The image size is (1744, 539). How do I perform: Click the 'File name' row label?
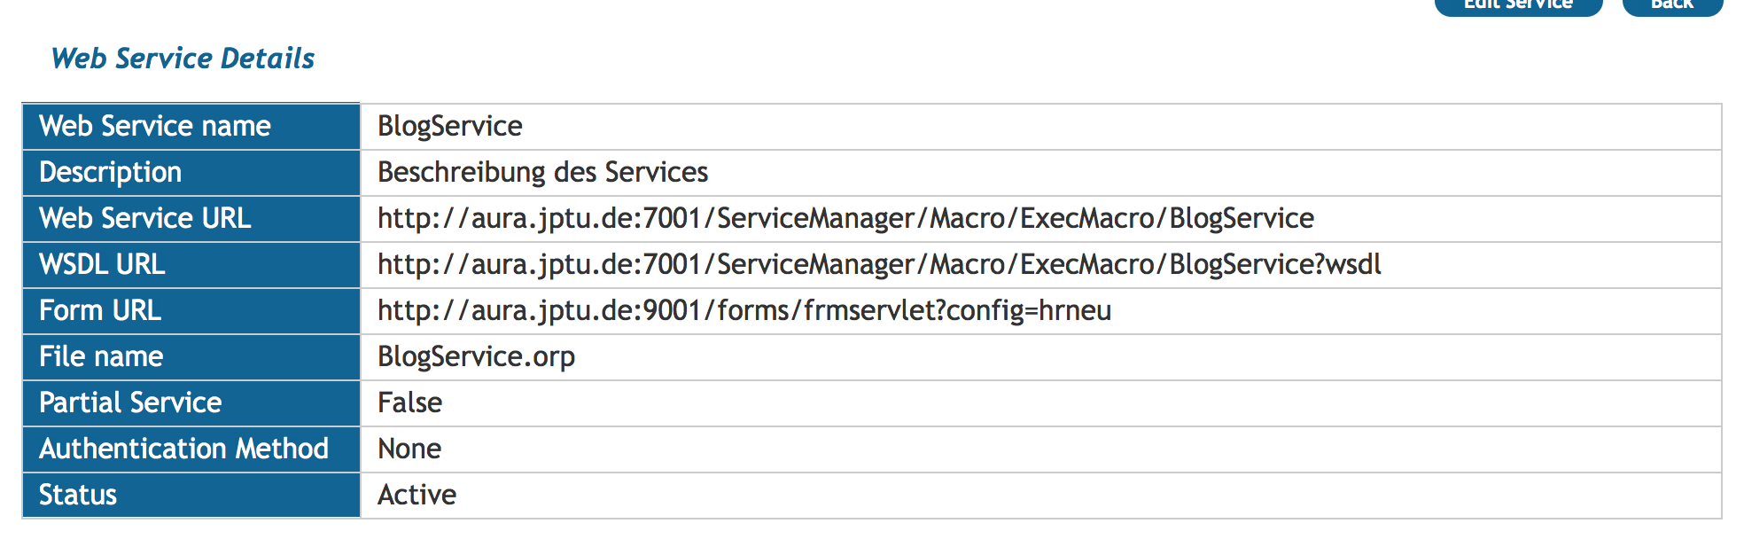click(x=101, y=356)
